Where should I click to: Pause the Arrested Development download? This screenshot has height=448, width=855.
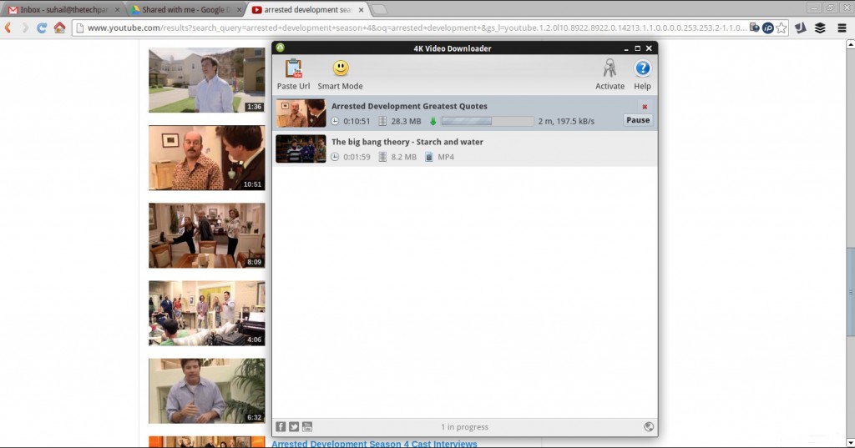(x=638, y=120)
